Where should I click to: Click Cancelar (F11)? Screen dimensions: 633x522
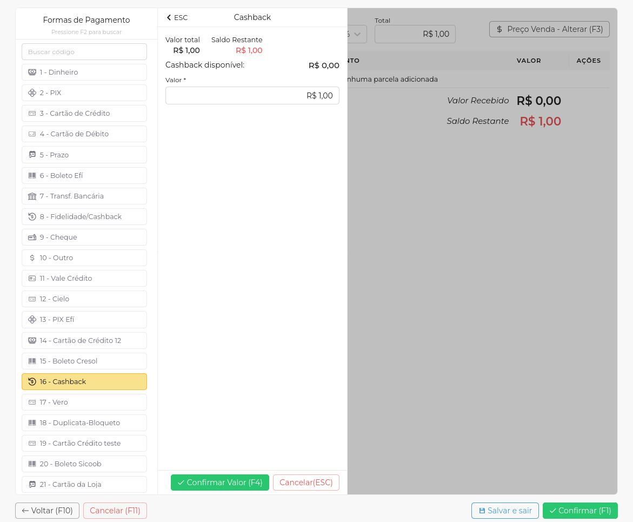pos(115,510)
